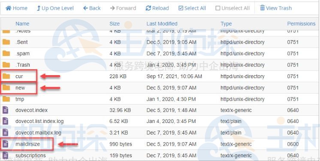This screenshot has height=161, width=320.
Task: Click the Home icon in toolbar
Action: [x=9, y=8]
